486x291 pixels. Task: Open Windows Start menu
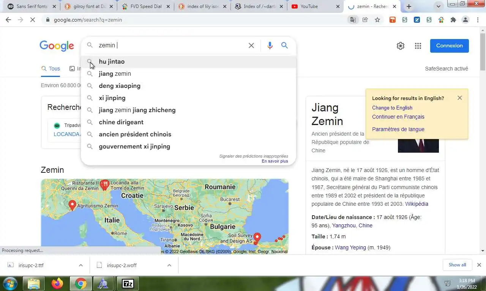10,283
